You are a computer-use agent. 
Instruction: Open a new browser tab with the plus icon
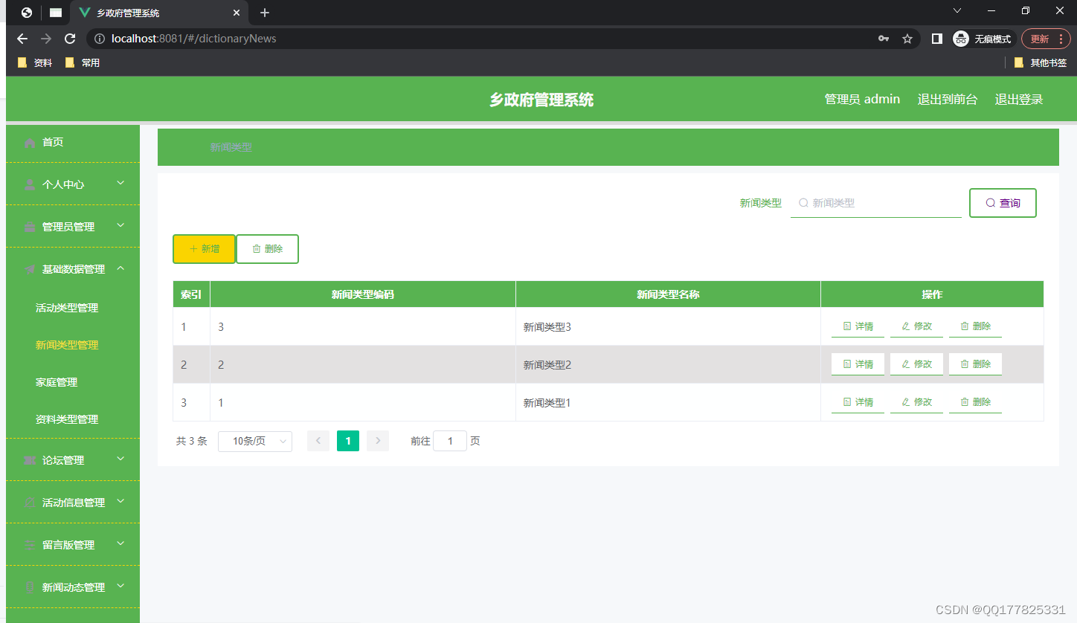coord(265,13)
